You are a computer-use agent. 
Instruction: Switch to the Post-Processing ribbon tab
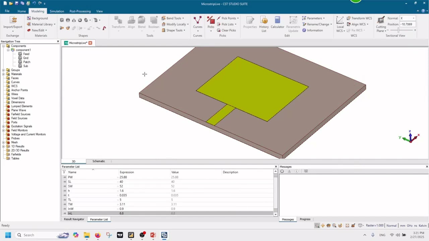click(80, 11)
